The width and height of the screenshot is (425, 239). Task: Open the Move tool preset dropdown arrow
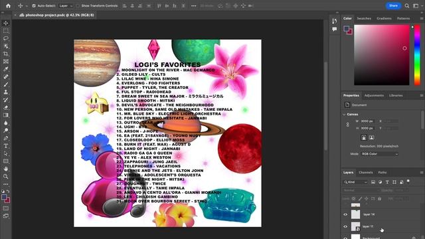pos(27,6)
